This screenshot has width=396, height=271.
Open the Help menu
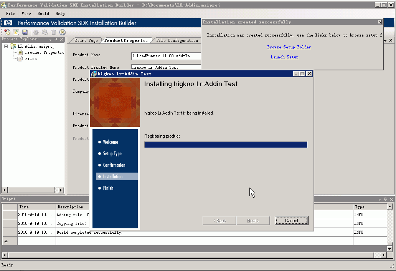[60, 14]
